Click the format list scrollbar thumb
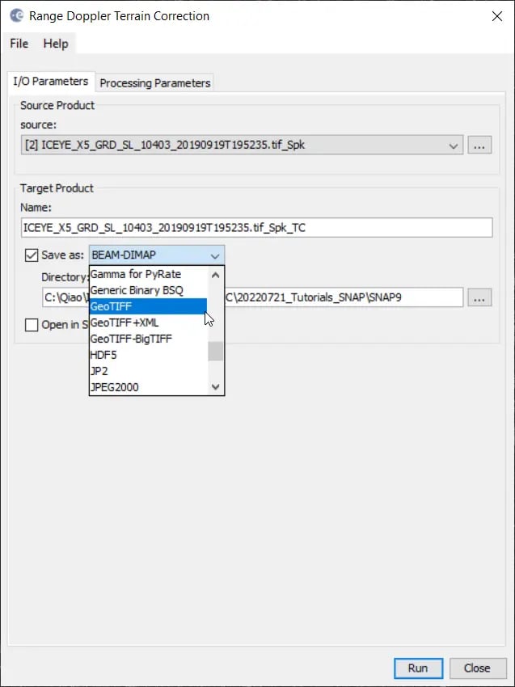515x687 pixels. pos(215,352)
